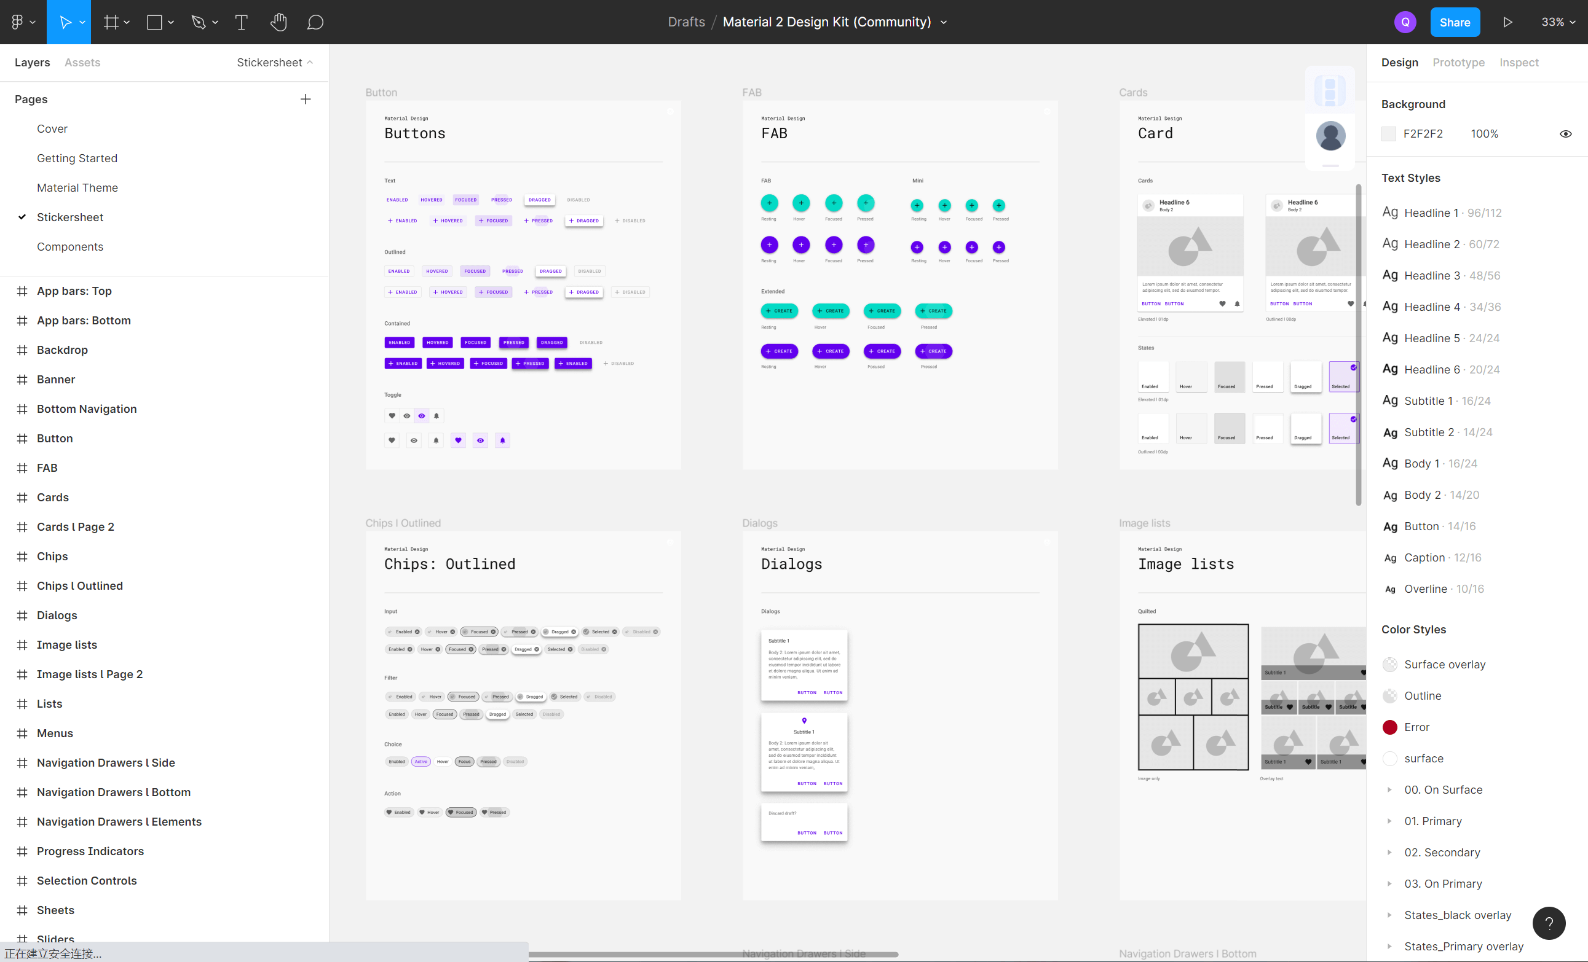Click the Comment tool icon
The image size is (1588, 962).
[315, 22]
